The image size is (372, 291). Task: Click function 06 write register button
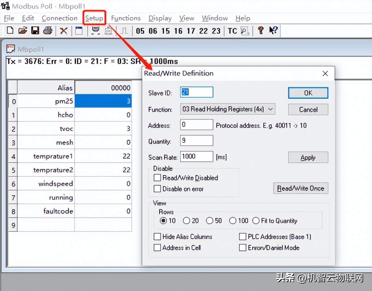click(x=153, y=31)
